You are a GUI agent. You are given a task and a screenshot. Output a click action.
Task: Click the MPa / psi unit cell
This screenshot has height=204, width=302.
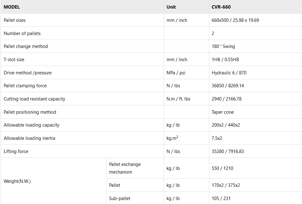pyautogui.click(x=176, y=73)
